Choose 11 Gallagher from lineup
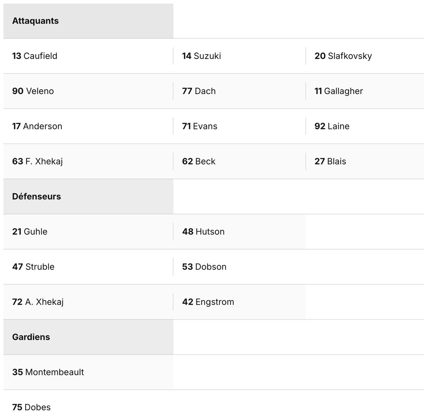Viewport: 424px width, 420px height. [338, 91]
